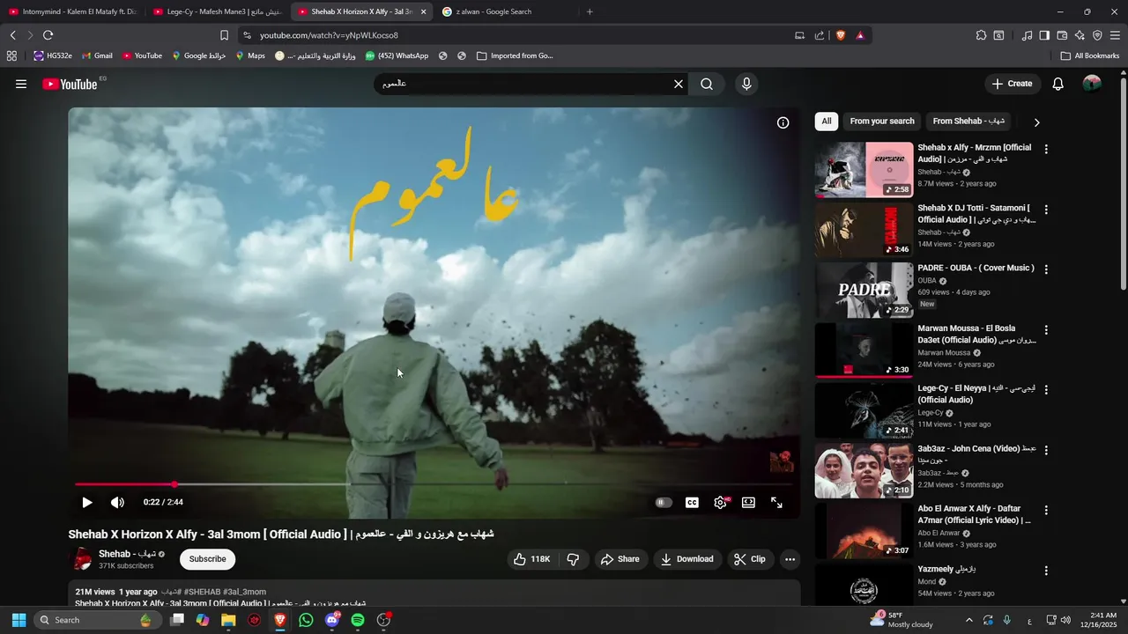This screenshot has width=1128, height=634.
Task: Select the From Shehab chip
Action: pos(968,122)
